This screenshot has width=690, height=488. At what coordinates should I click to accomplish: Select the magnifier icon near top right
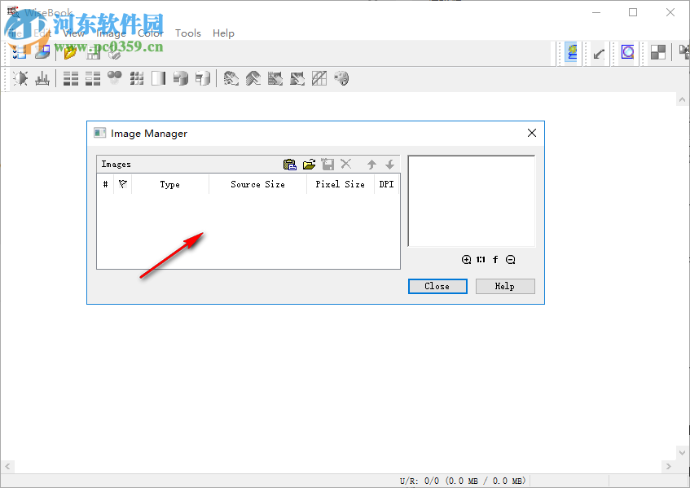[627, 52]
